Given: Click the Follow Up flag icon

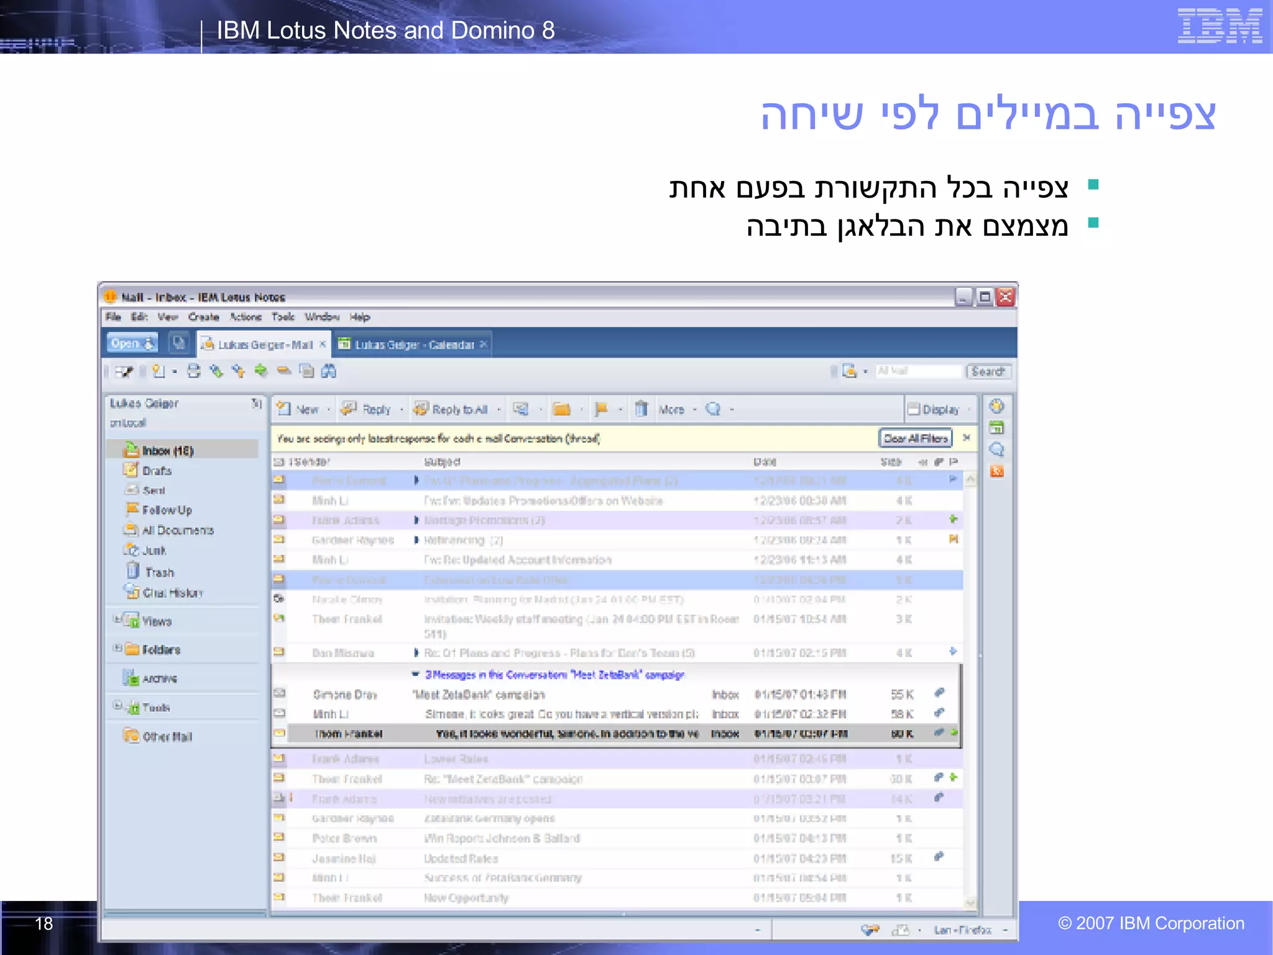Looking at the screenshot, I should click(602, 409).
